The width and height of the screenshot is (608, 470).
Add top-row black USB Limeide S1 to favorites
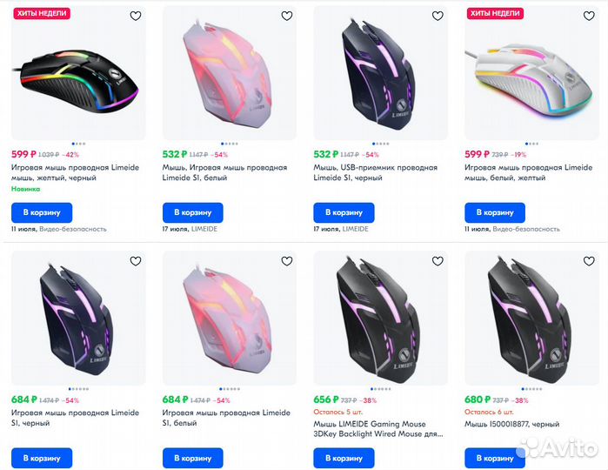438,16
